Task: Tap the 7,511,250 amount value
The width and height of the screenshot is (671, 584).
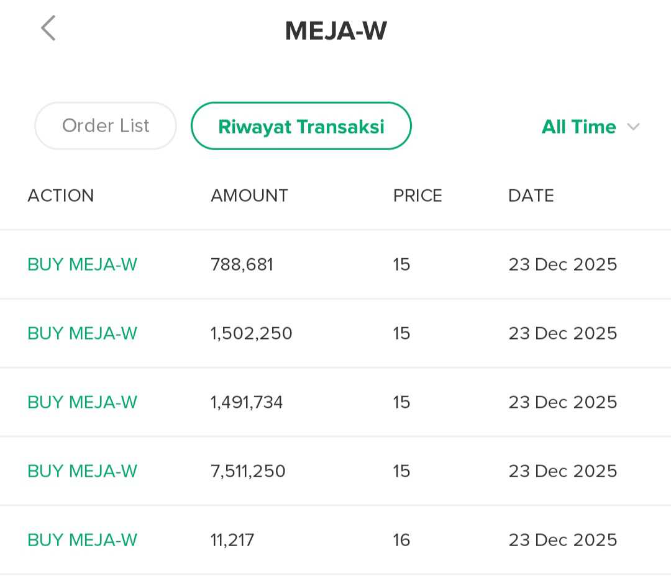Action: click(x=248, y=472)
